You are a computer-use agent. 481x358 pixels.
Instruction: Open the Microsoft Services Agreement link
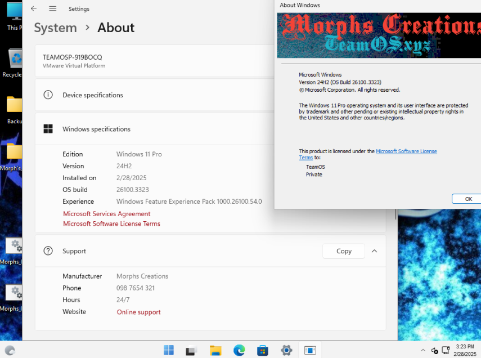pyautogui.click(x=107, y=214)
